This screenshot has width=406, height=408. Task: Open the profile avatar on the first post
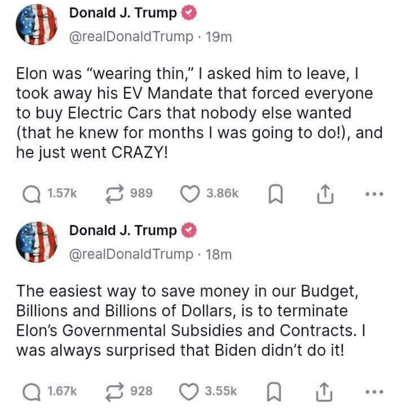click(36, 25)
